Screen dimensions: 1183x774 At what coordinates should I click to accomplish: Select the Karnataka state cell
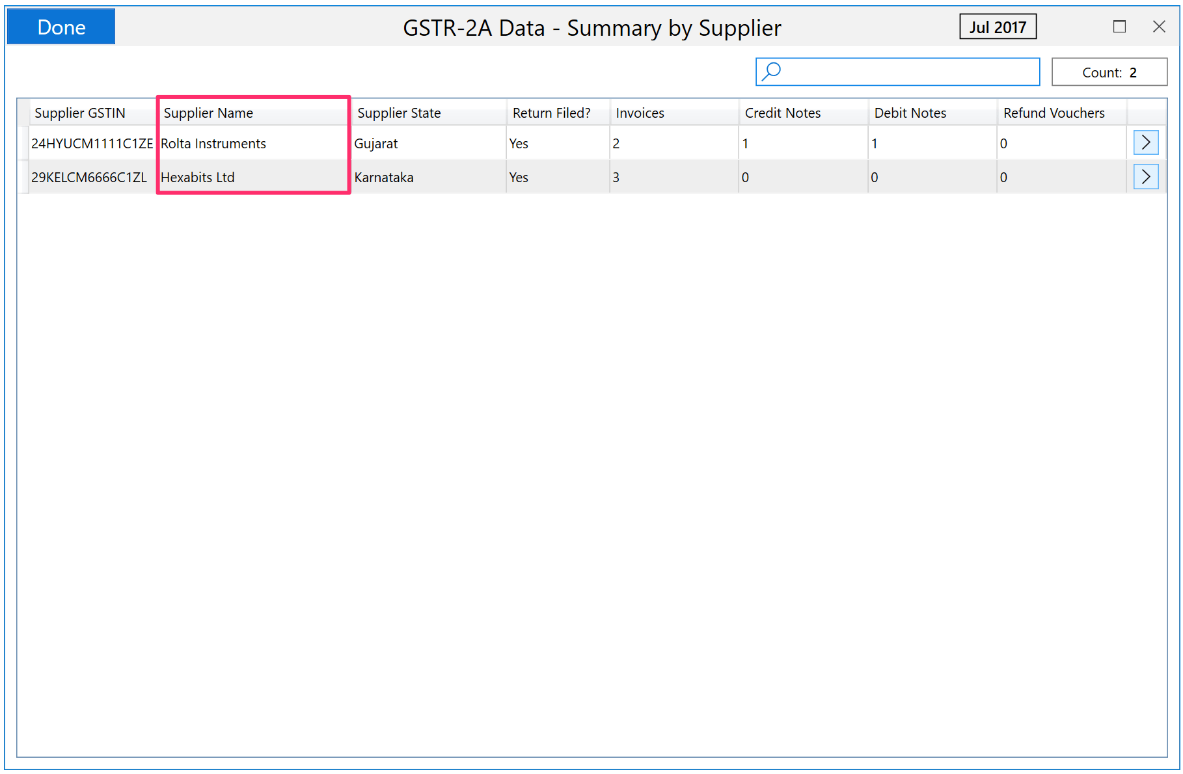(383, 178)
